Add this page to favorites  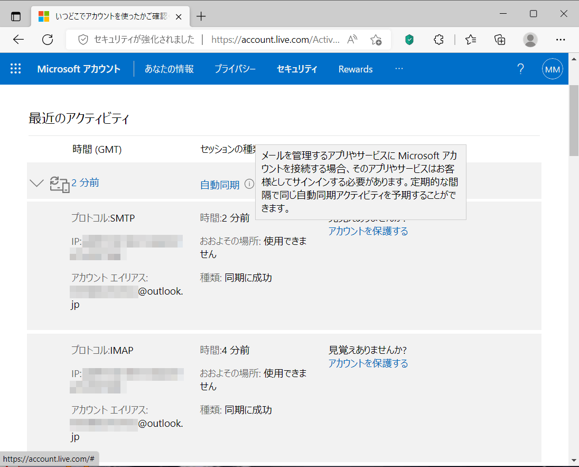pos(376,40)
